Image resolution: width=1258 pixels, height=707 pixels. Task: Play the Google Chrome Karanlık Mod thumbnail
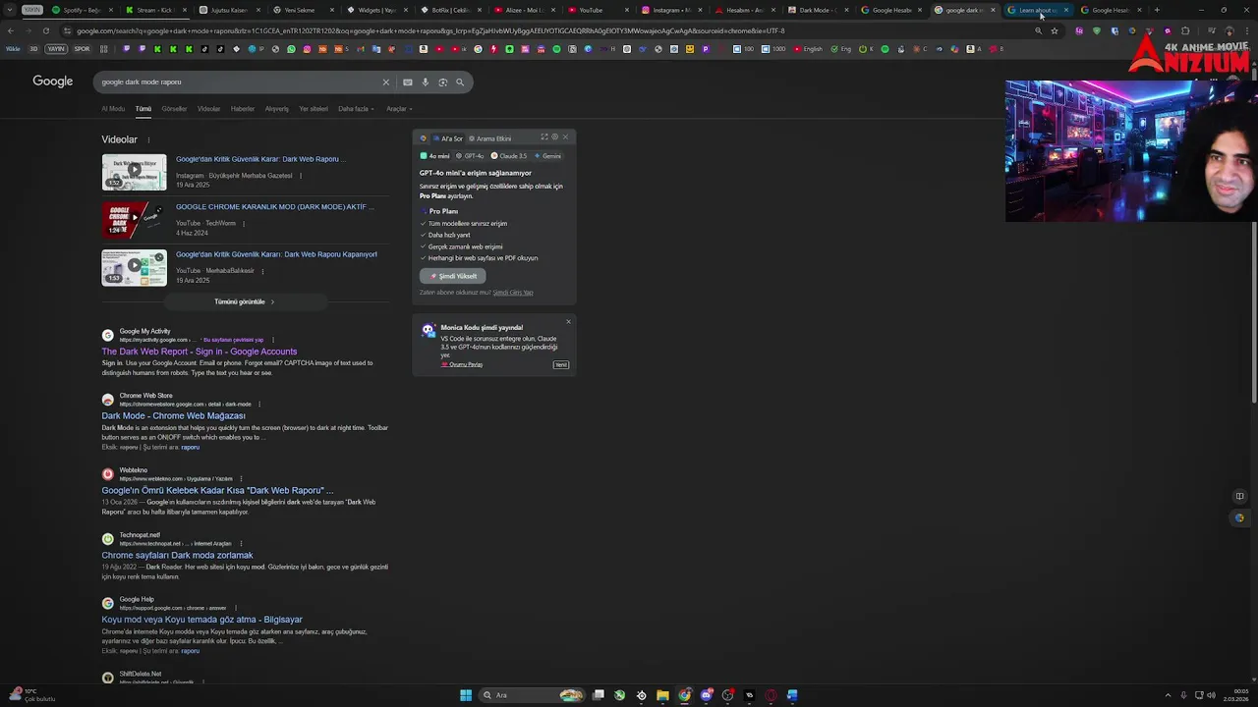tap(134, 220)
